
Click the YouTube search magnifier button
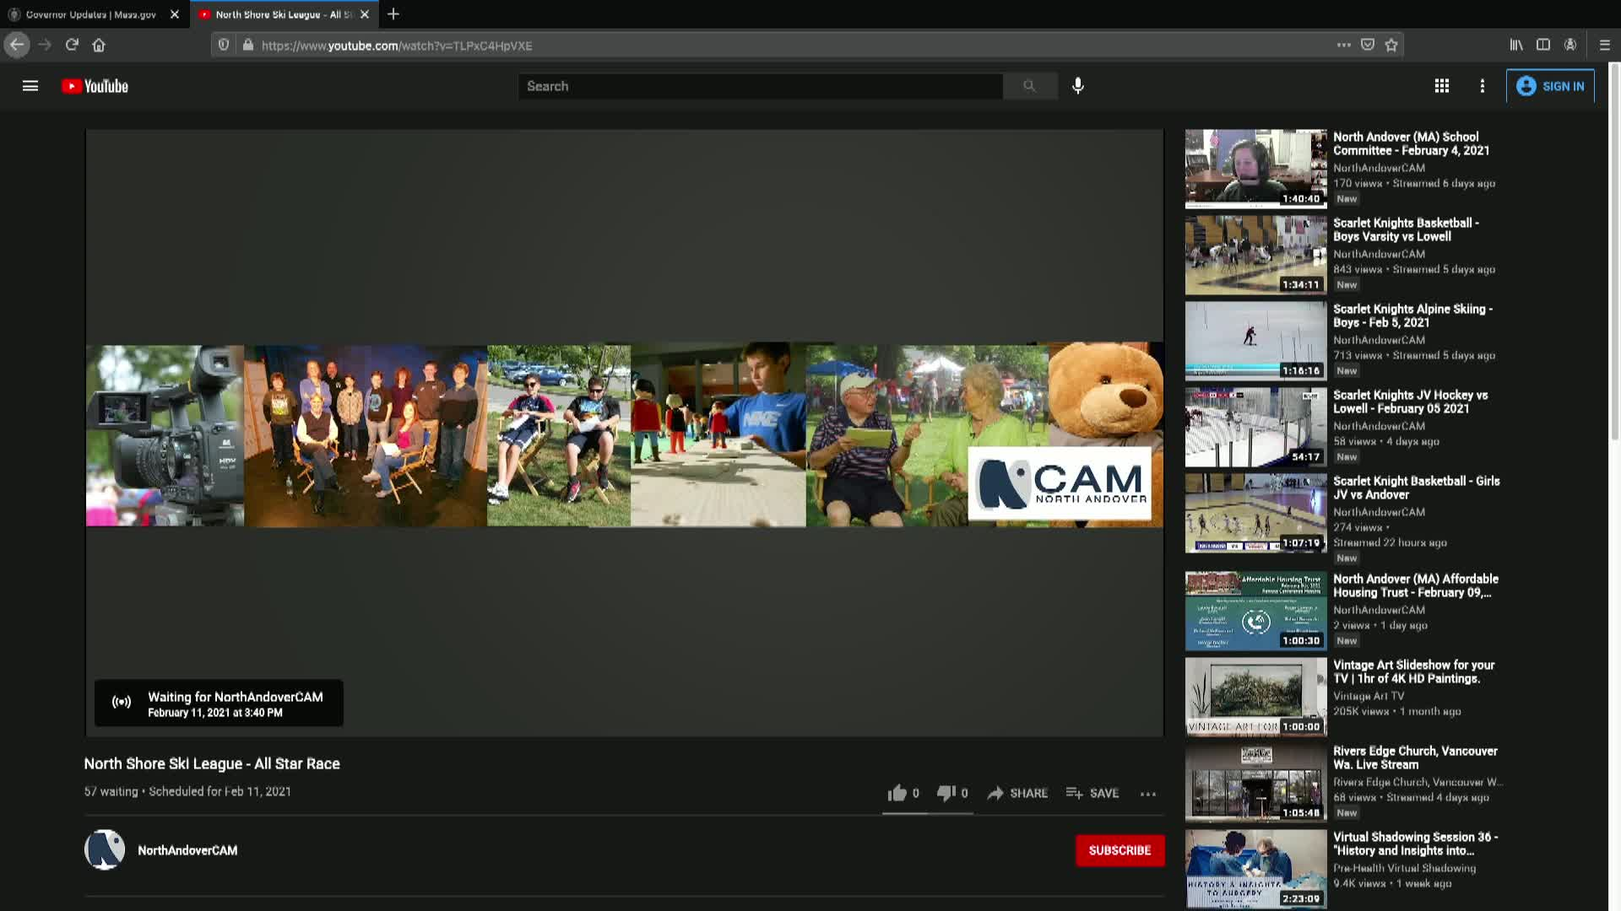[1029, 86]
